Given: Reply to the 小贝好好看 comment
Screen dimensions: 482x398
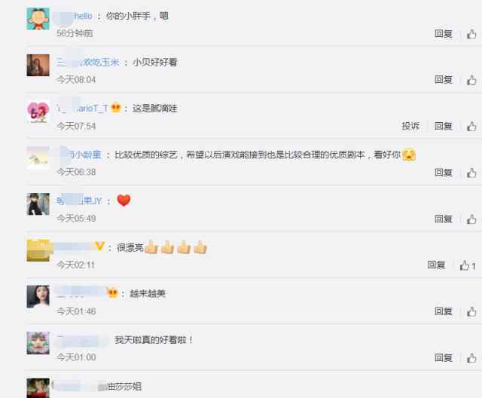Looking at the screenshot, I should pyautogui.click(x=444, y=80).
